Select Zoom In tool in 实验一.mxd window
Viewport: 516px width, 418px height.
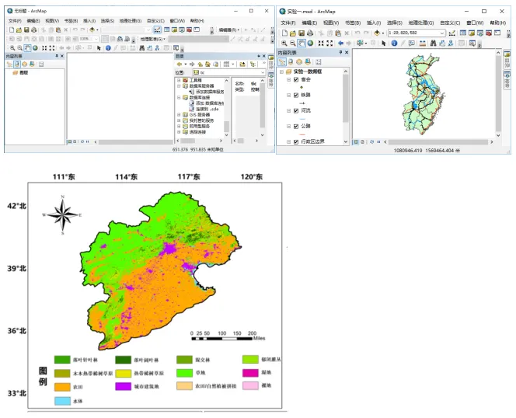(x=284, y=43)
